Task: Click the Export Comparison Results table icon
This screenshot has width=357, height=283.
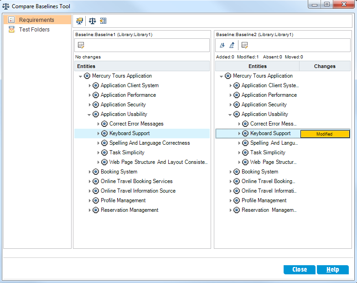Action: click(103, 21)
